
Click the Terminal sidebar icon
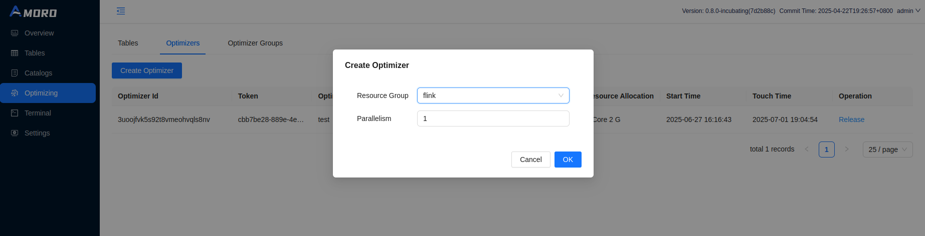point(15,113)
